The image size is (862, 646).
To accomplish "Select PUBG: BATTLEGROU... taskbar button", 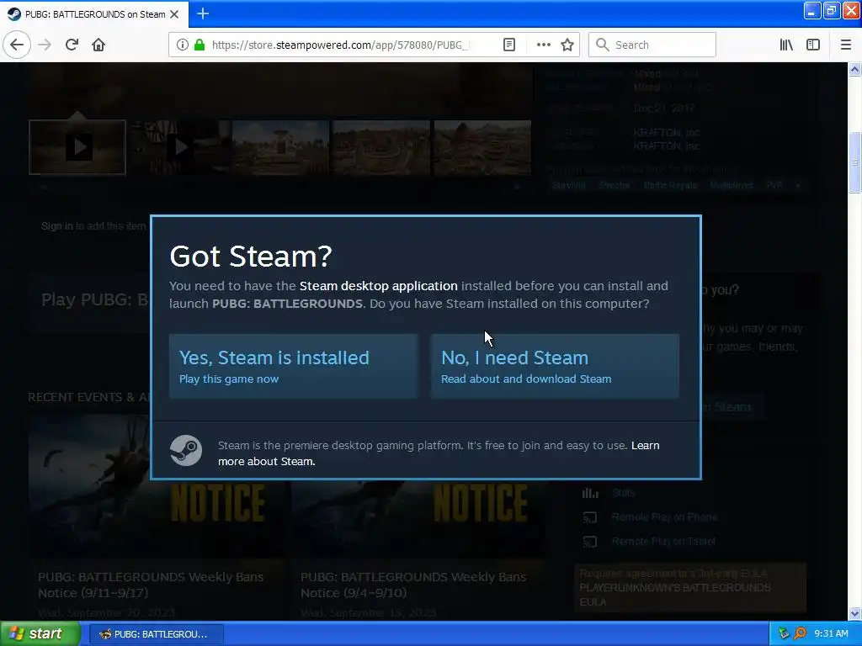I will 157,634.
